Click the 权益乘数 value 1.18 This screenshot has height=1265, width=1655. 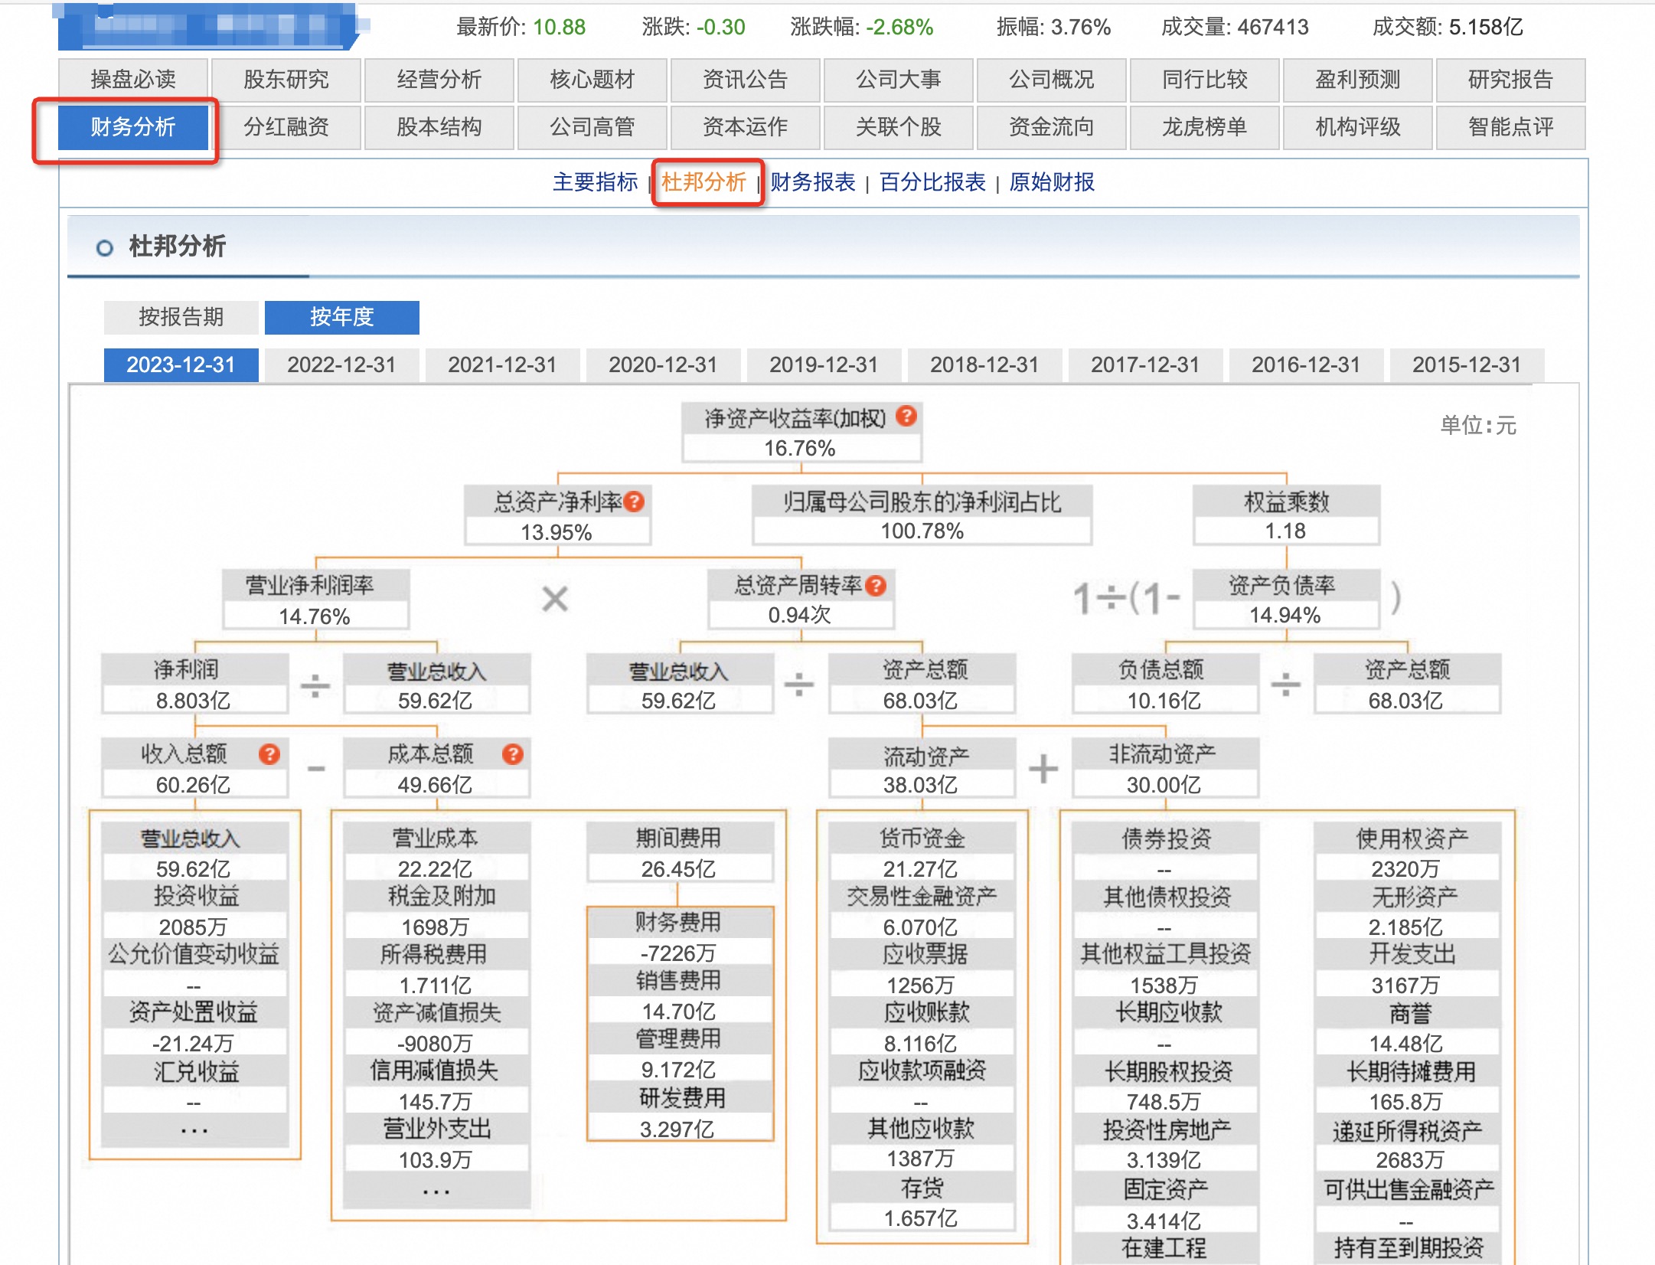[x=1286, y=531]
